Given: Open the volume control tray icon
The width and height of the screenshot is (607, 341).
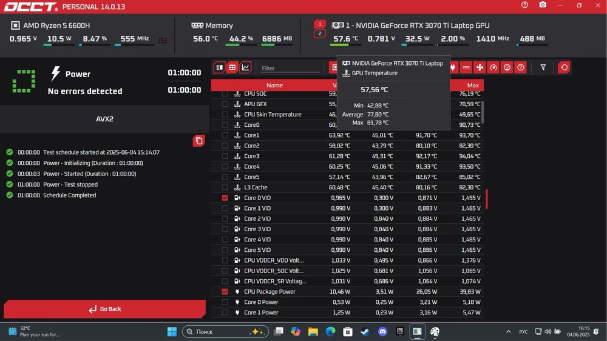Looking at the screenshot, I should (x=548, y=332).
